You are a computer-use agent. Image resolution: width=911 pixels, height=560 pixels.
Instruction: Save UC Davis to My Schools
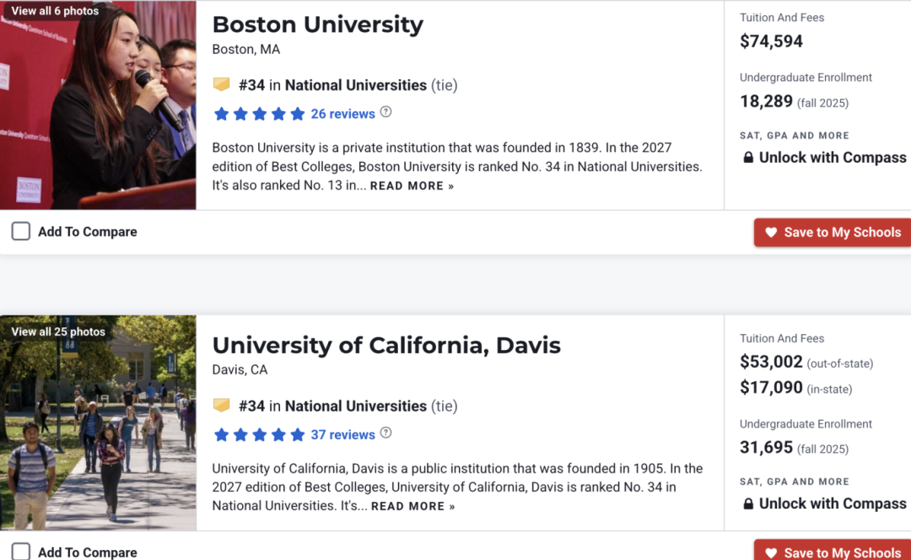coord(833,550)
